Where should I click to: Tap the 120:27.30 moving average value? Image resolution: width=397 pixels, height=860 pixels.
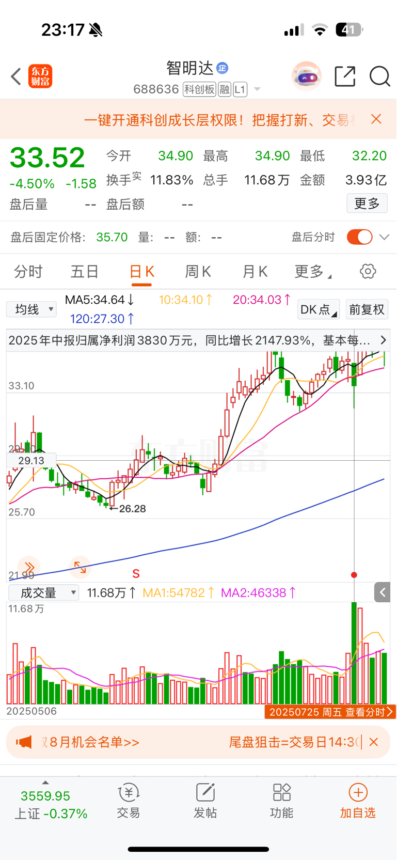102,319
